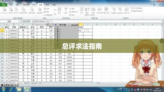164x92 pixels.
Task: Import data using the 自 Access icon
Action: pos(4,10)
